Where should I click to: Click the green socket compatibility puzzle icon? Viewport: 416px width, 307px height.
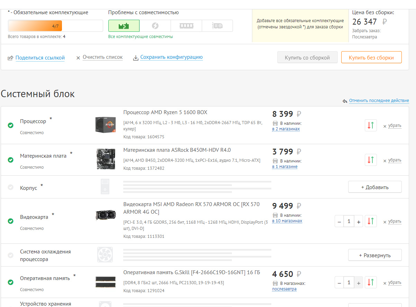point(124,26)
